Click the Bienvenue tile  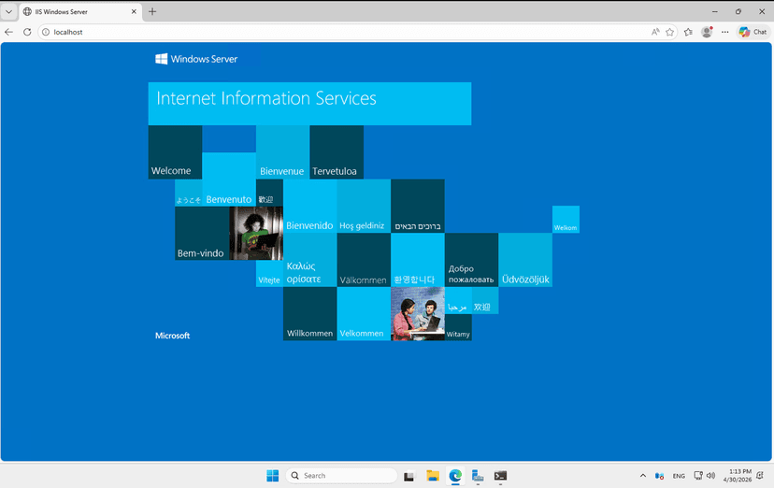(x=282, y=152)
